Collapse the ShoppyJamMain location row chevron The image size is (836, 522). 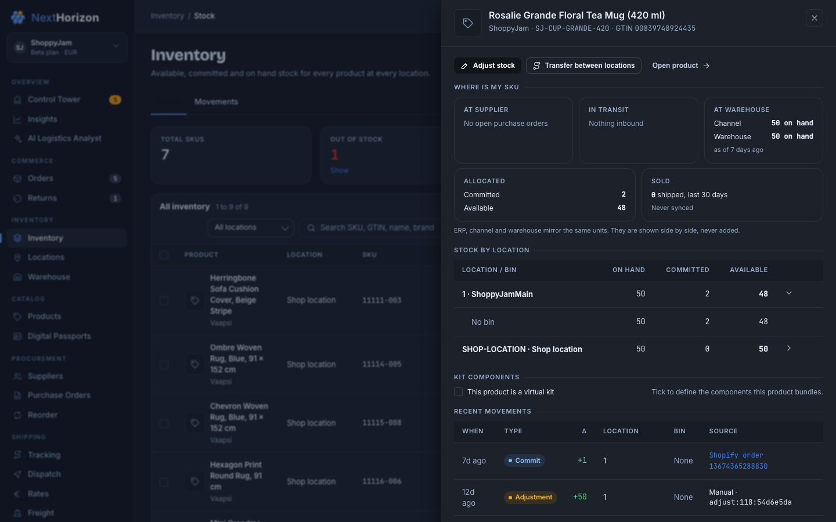pos(789,293)
